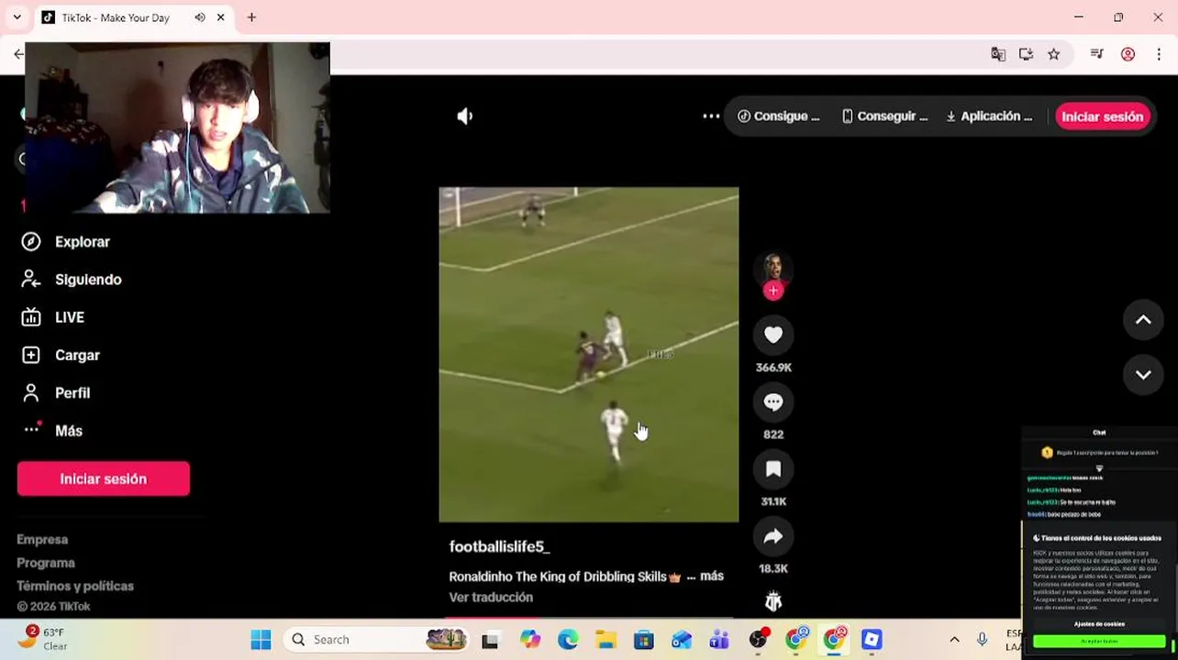1178x660 pixels.
Task: Like the video with heart icon
Action: click(x=773, y=335)
